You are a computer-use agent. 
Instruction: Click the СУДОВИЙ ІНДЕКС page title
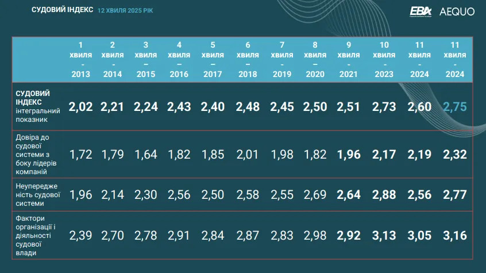[x=62, y=11]
